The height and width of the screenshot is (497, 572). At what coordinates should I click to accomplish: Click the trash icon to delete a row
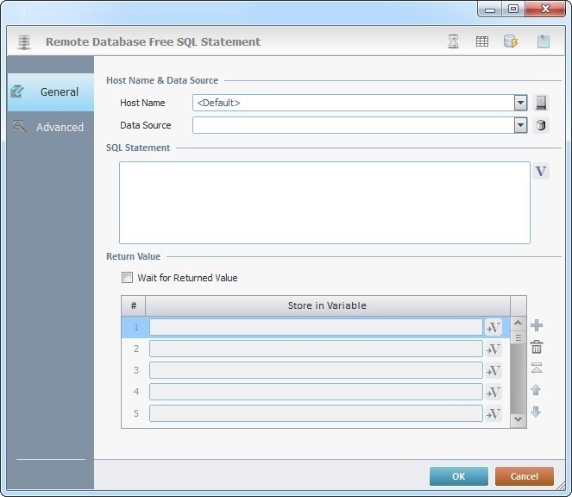click(537, 347)
